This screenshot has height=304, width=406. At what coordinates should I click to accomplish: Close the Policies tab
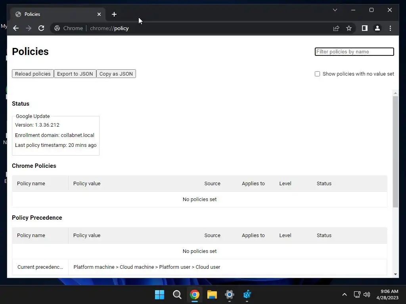[99, 14]
